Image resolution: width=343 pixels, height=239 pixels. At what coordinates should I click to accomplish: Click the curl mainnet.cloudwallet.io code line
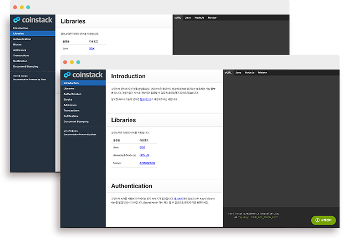254,214
